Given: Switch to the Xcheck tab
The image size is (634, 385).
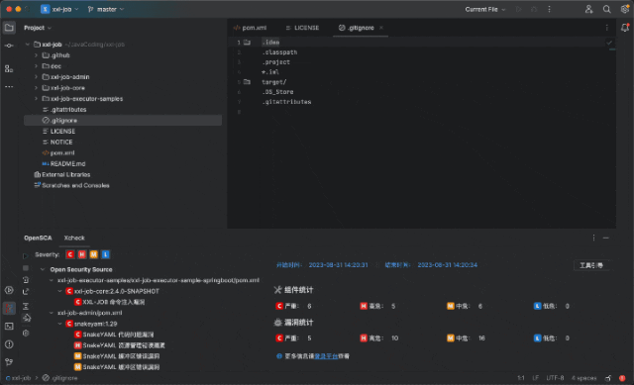Looking at the screenshot, I should (x=74, y=238).
